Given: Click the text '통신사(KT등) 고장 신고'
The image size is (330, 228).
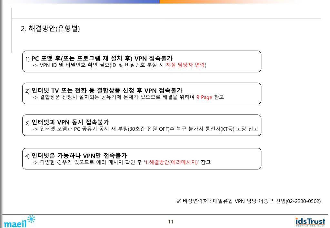Looking at the screenshot, I should (x=232, y=129).
